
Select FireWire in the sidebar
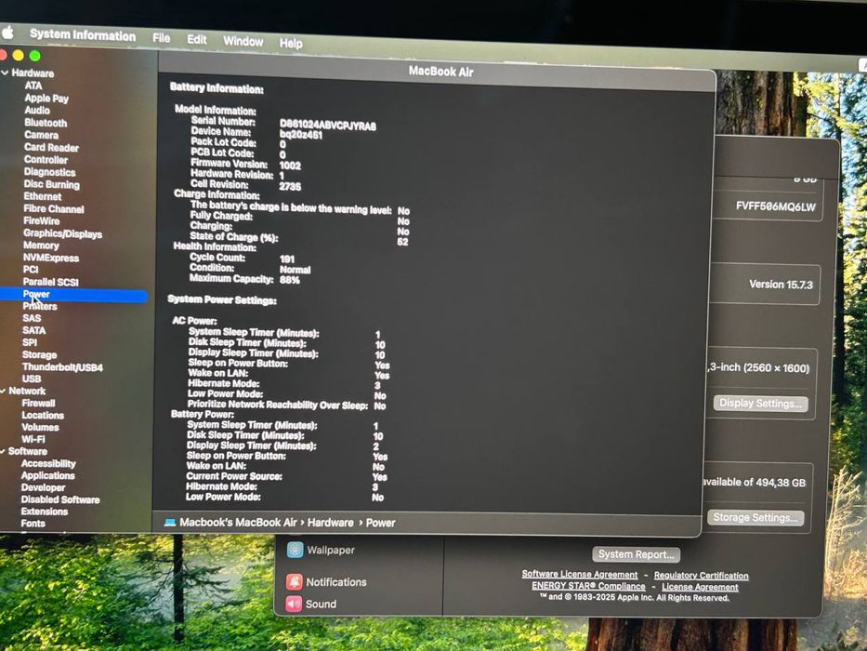click(x=42, y=221)
